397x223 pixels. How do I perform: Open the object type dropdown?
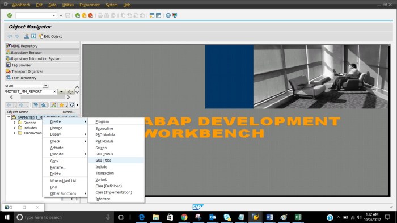pyautogui.click(x=45, y=86)
